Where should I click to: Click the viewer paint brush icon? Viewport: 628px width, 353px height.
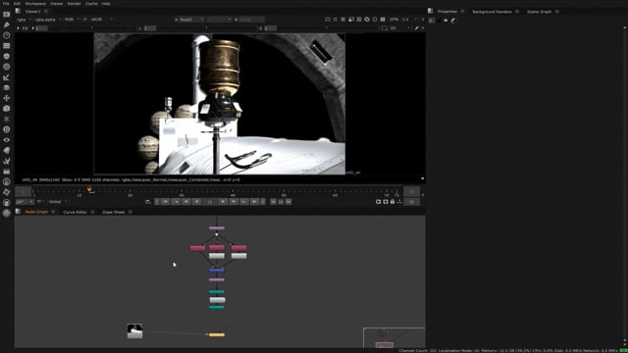tap(416, 28)
